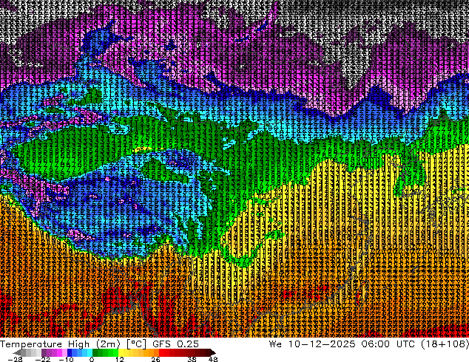Click the '38' legend value

pyautogui.click(x=192, y=359)
